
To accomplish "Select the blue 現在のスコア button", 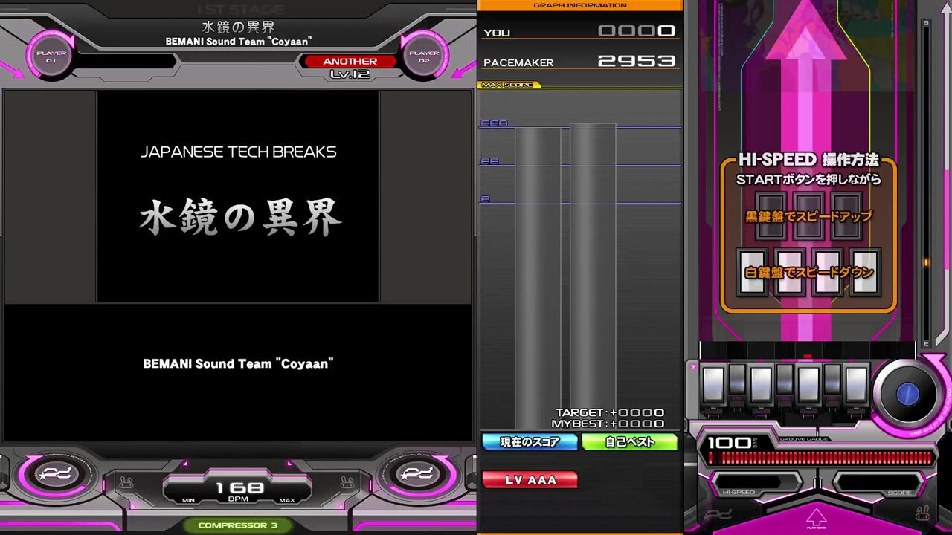I will click(x=530, y=442).
